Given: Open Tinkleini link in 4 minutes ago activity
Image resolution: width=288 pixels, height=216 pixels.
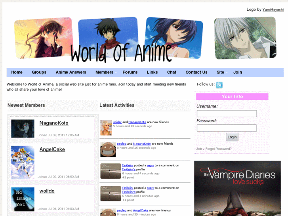Looking at the screenshot, I should coord(128,188).
